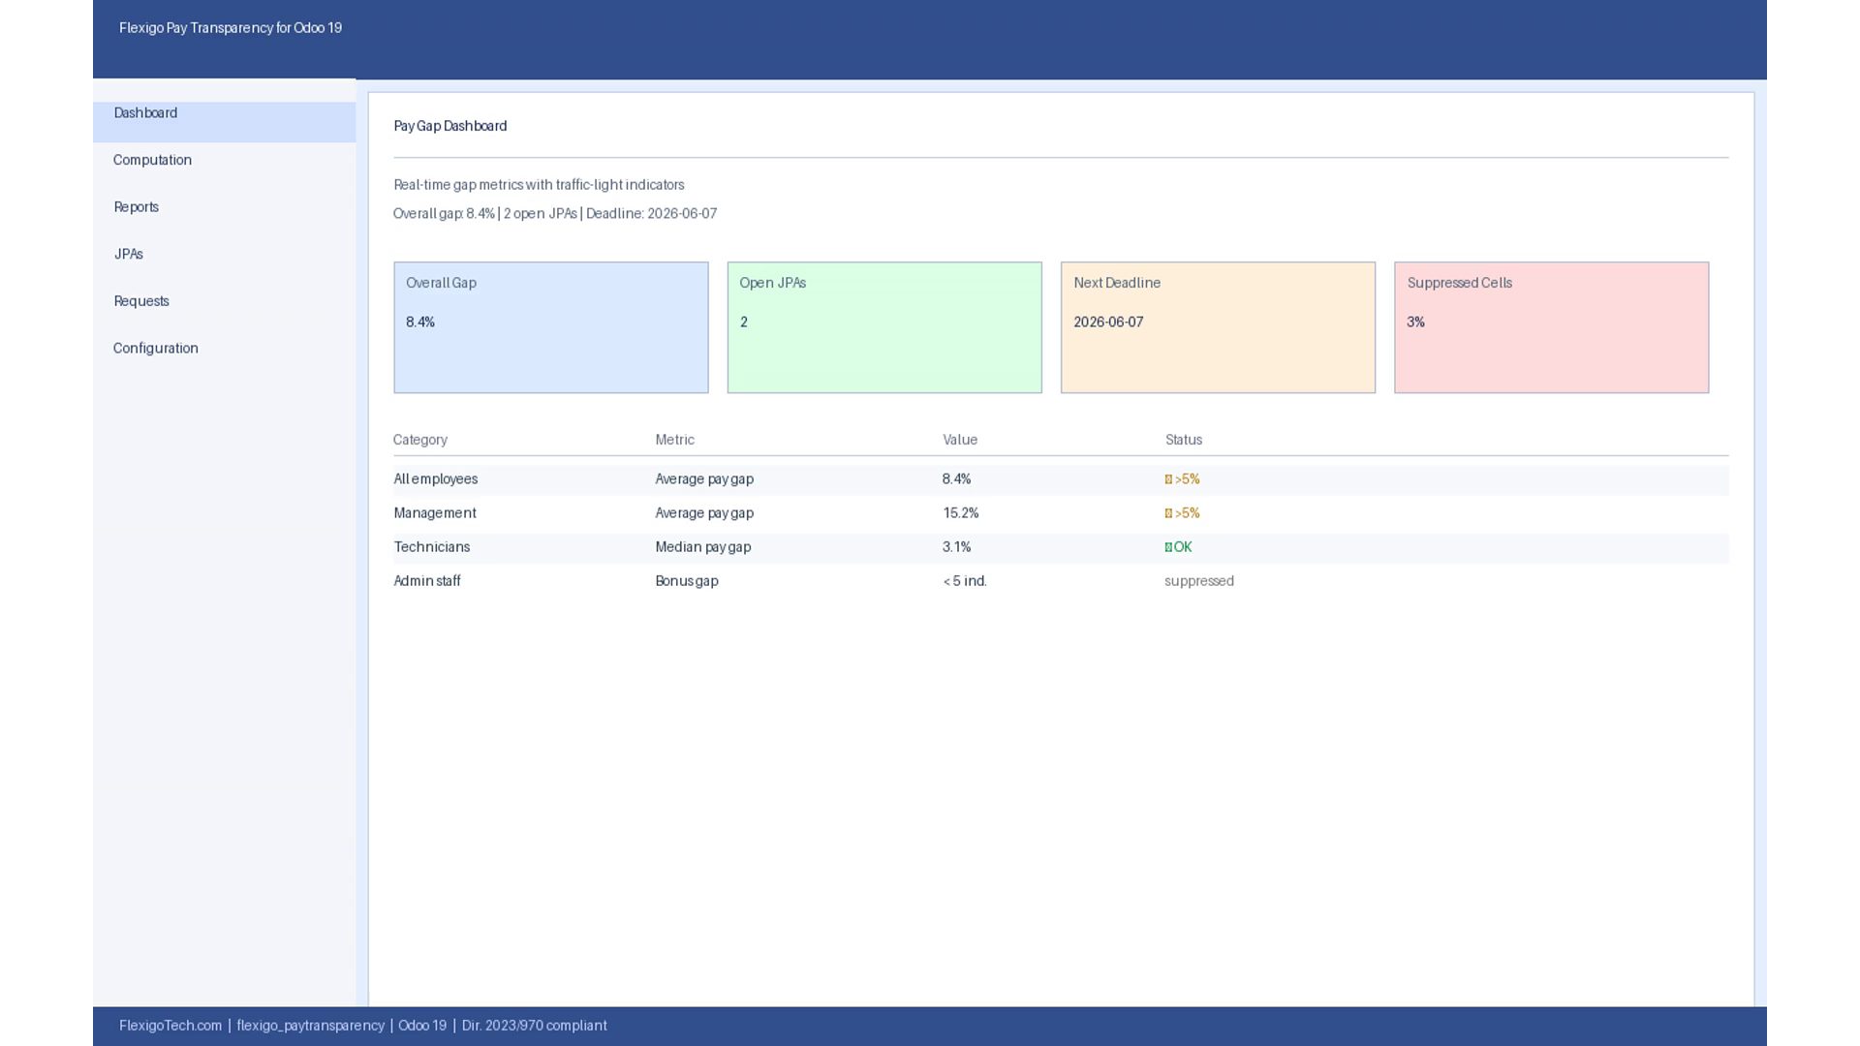Click the 3.1% value cell
This screenshot has width=1860, height=1046.
coord(957,547)
